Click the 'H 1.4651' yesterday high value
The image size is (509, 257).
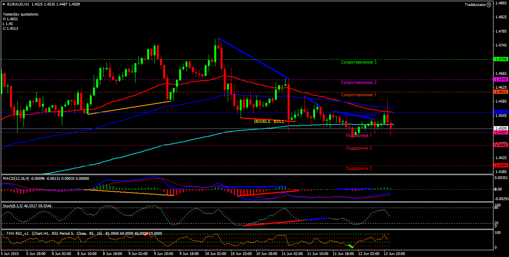click(x=10, y=19)
